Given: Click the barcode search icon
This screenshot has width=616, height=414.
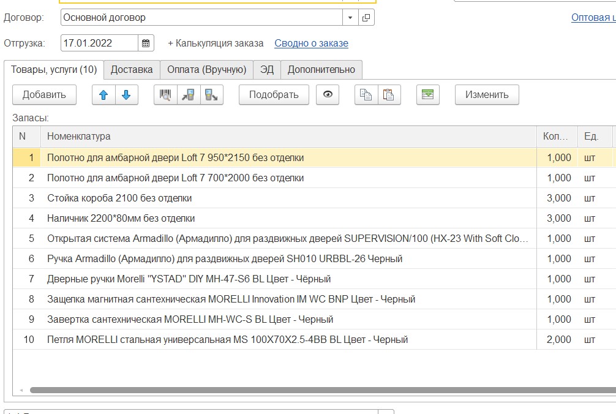Looking at the screenshot, I should [165, 95].
